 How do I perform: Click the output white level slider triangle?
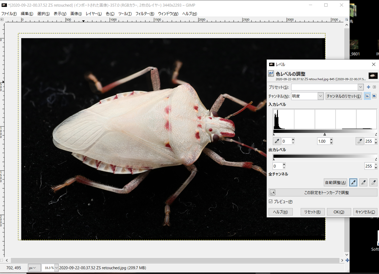pos(376,159)
